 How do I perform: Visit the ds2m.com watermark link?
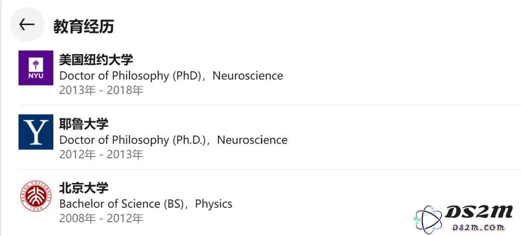(479, 228)
